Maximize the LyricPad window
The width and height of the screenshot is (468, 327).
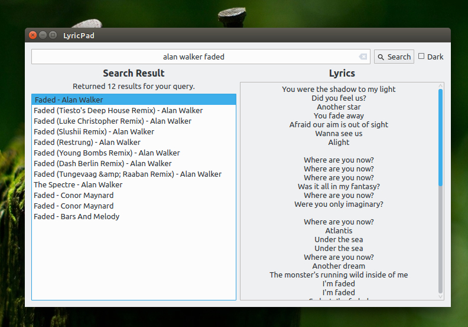[53, 35]
